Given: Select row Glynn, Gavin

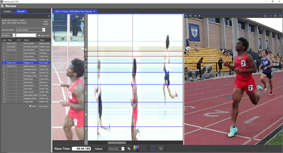Looking at the screenshot, I should tap(26, 92).
